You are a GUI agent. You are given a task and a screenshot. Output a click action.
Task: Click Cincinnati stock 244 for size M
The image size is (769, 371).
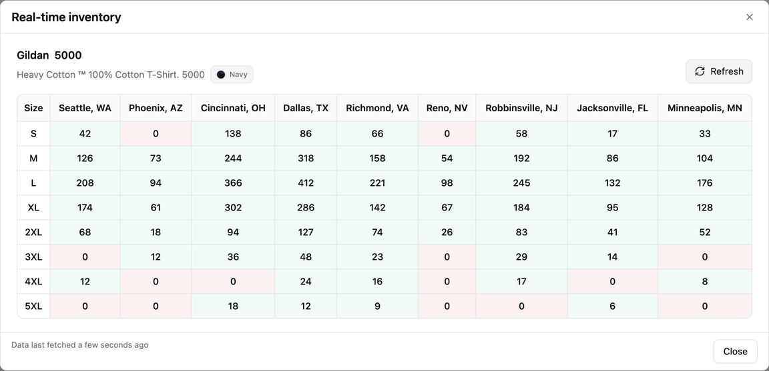pos(233,158)
